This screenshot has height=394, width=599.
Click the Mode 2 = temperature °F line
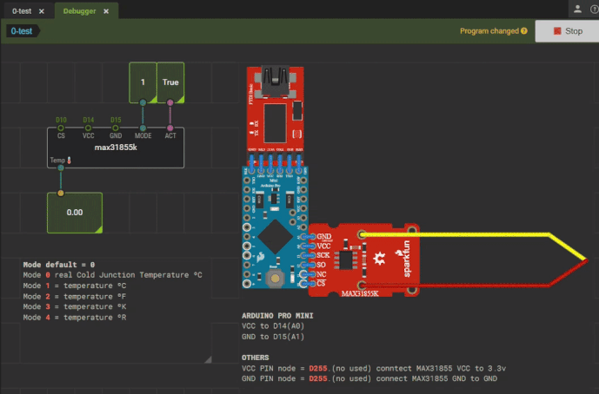pos(75,296)
